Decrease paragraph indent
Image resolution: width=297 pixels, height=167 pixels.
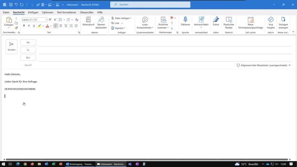click(x=71, y=26)
